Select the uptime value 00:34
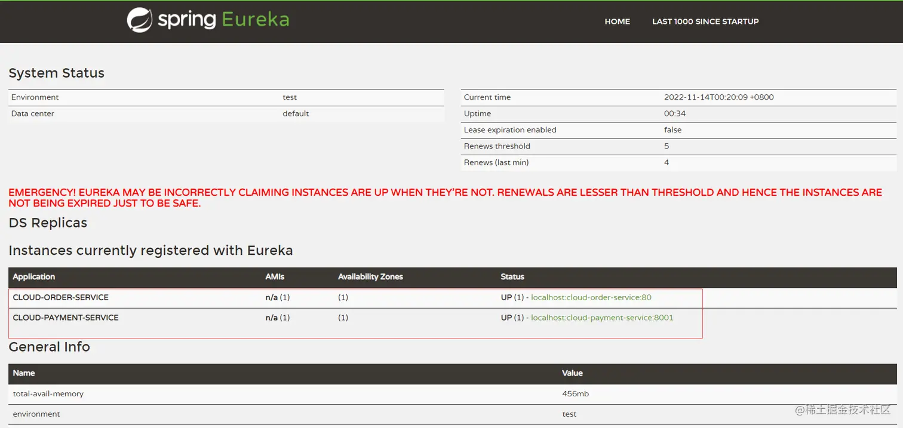Viewport: 903px width, 428px height. click(x=675, y=113)
